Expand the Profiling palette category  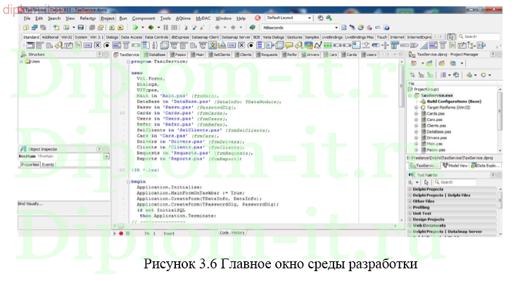coord(410,207)
